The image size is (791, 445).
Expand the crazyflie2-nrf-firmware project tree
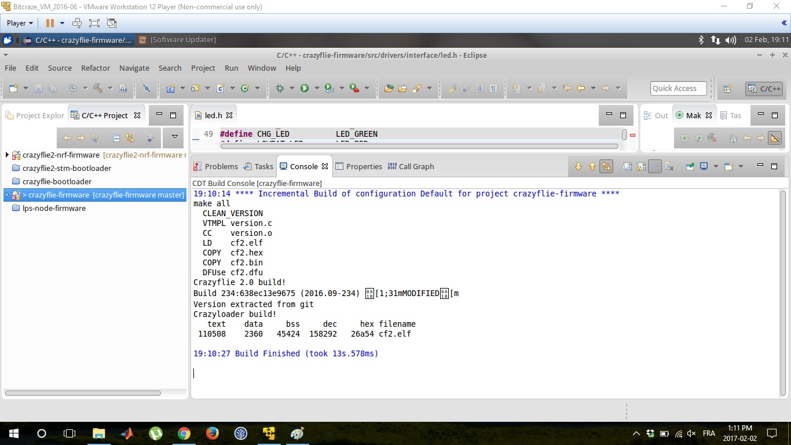click(x=7, y=155)
